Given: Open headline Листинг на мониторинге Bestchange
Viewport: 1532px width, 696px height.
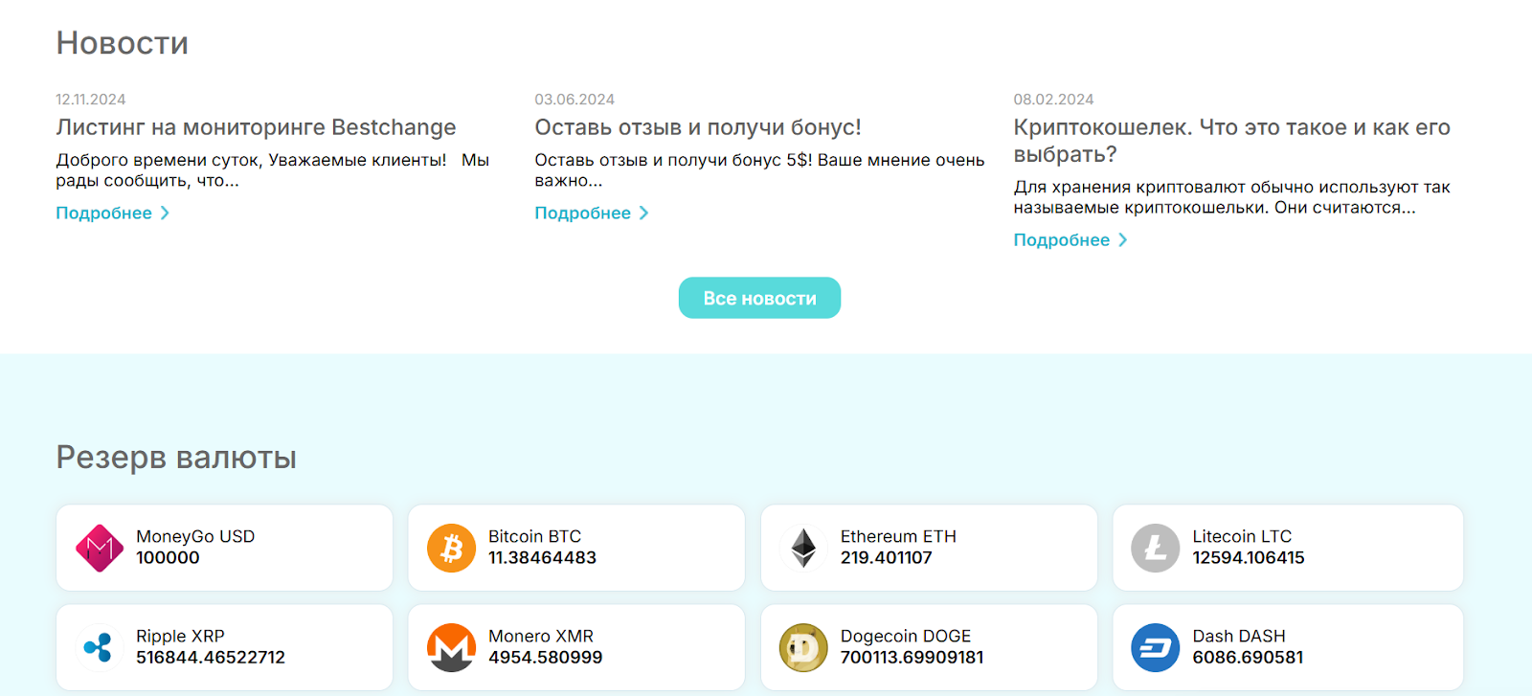Looking at the screenshot, I should (x=256, y=127).
